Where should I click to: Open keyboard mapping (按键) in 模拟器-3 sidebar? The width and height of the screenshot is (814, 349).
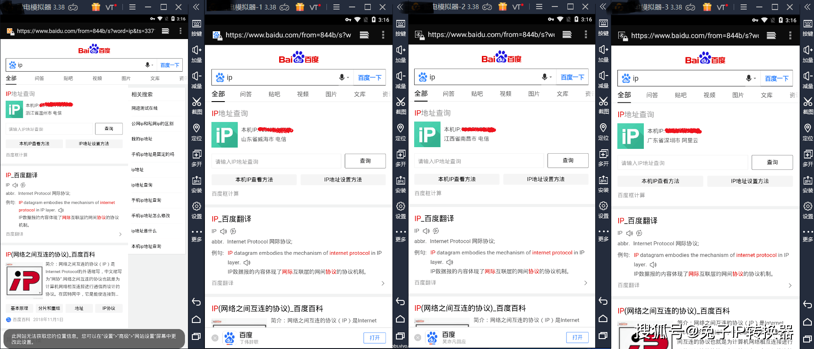[808, 27]
